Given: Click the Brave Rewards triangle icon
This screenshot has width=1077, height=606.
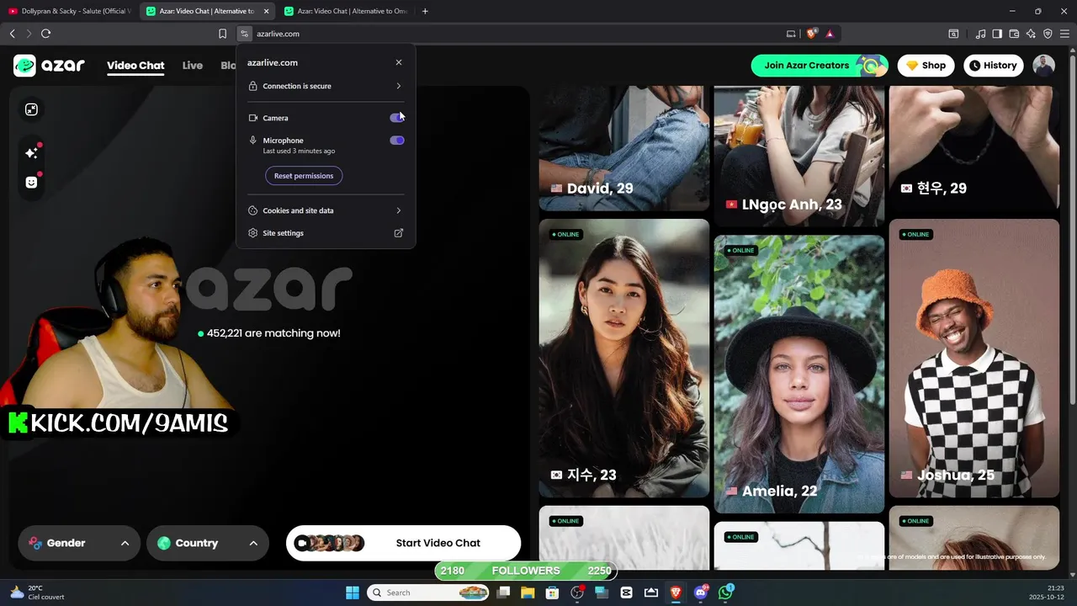Looking at the screenshot, I should [x=830, y=34].
